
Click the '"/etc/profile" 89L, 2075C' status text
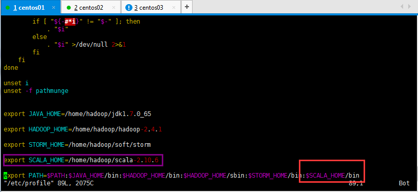point(49,183)
